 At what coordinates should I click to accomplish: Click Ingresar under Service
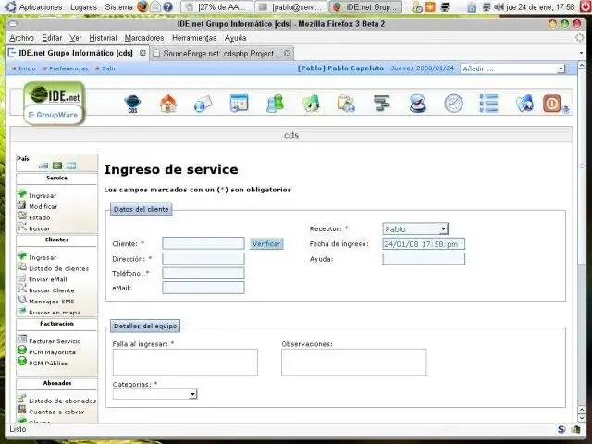pyautogui.click(x=43, y=195)
